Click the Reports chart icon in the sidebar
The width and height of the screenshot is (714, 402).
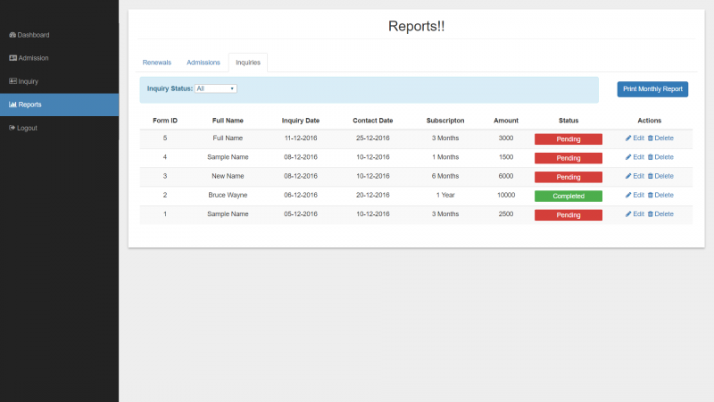click(x=12, y=105)
